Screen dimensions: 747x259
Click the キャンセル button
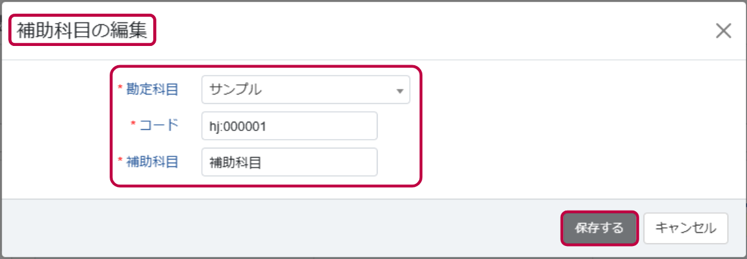click(685, 228)
